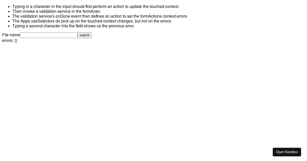Click the File name text input
This screenshot has height=161, width=307.
pos(49,35)
